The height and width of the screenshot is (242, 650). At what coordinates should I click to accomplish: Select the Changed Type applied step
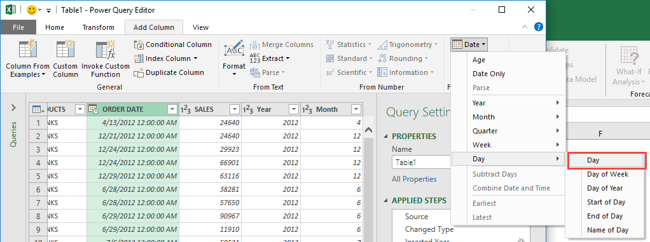pyautogui.click(x=429, y=229)
